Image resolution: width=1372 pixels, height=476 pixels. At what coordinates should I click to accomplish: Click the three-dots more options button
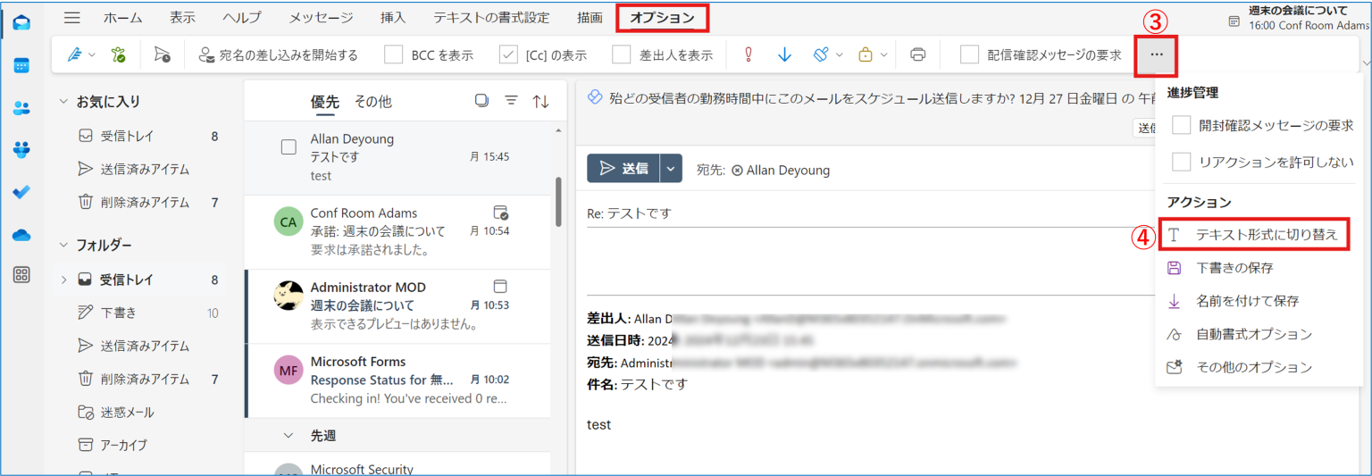[1157, 54]
